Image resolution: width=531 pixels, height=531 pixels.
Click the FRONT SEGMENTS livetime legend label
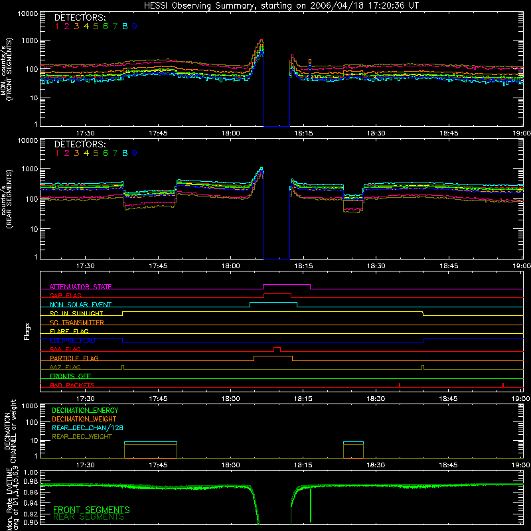(92, 510)
